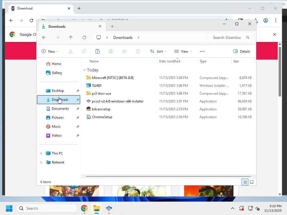287x215 pixels.
Task: Open the Videos quick access folder
Action: click(x=59, y=135)
